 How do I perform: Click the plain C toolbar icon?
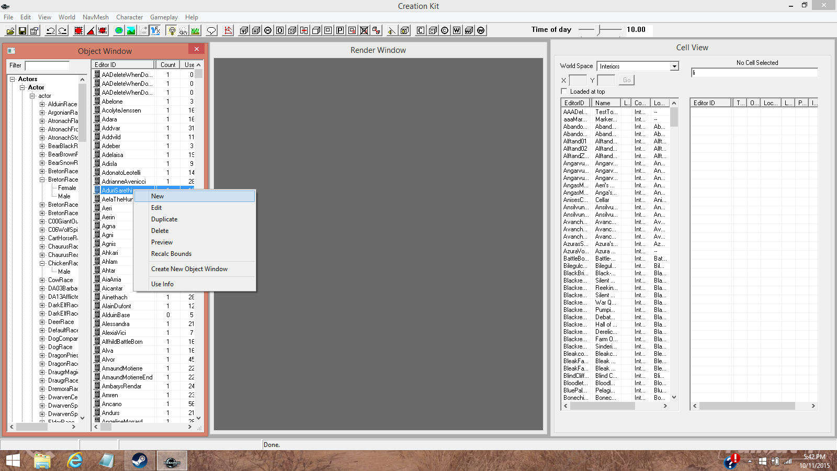421,30
